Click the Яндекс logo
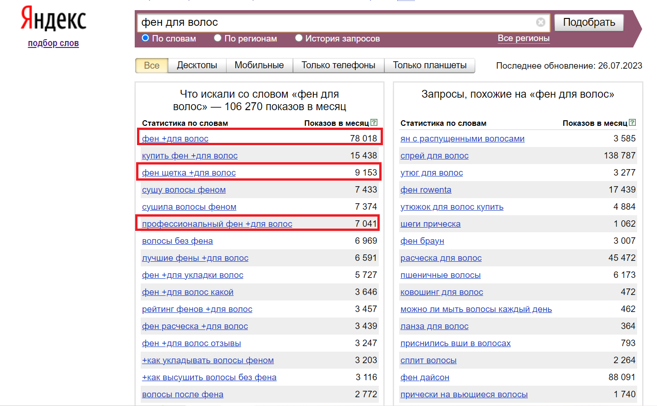Viewport: 657px width, 406px height. point(54,19)
